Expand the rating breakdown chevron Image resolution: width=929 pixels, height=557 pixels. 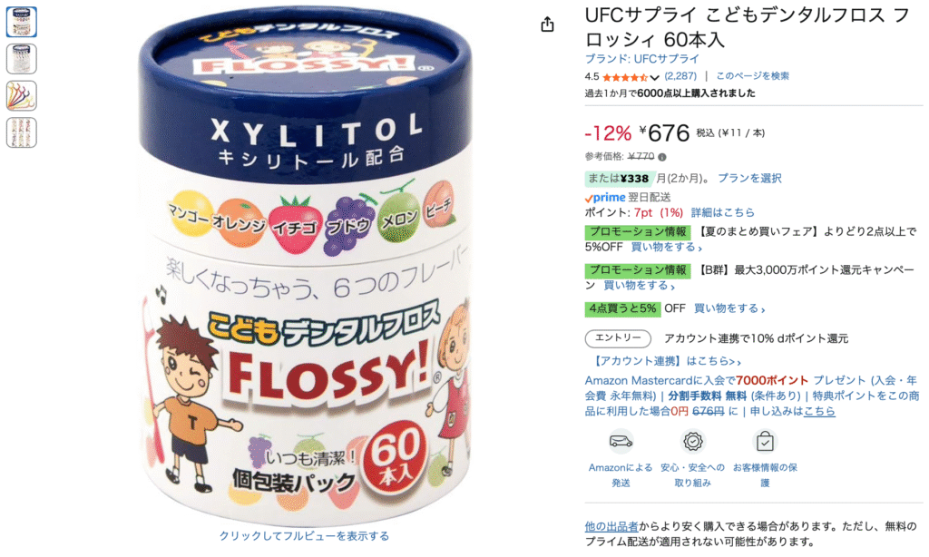654,78
